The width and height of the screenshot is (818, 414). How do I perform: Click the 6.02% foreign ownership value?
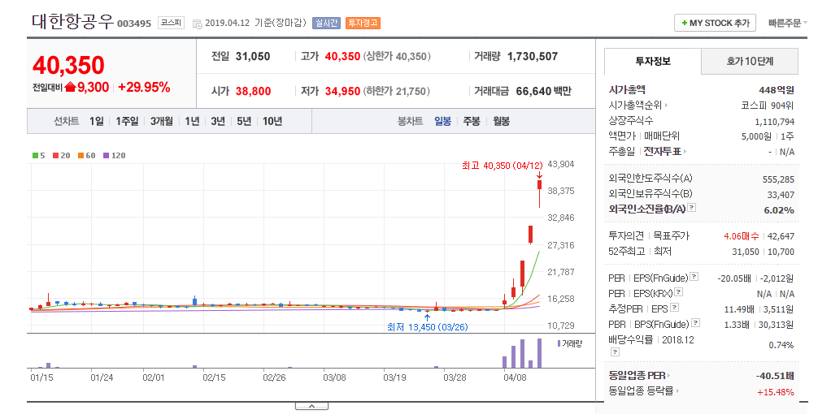tap(779, 210)
